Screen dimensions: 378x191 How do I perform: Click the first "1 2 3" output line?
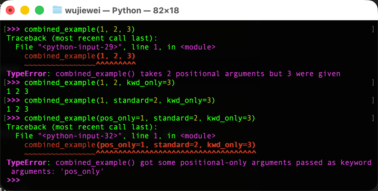pyautogui.click(x=17, y=91)
